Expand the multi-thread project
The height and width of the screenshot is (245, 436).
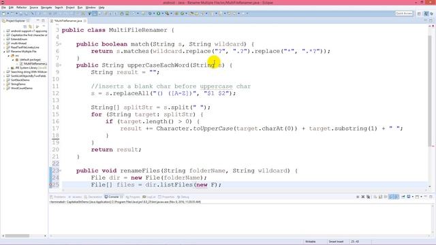click(x=4, y=44)
